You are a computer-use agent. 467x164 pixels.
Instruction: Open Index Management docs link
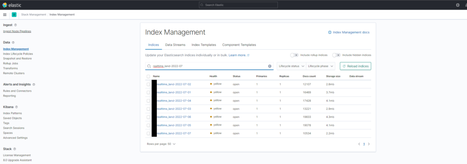point(349,32)
